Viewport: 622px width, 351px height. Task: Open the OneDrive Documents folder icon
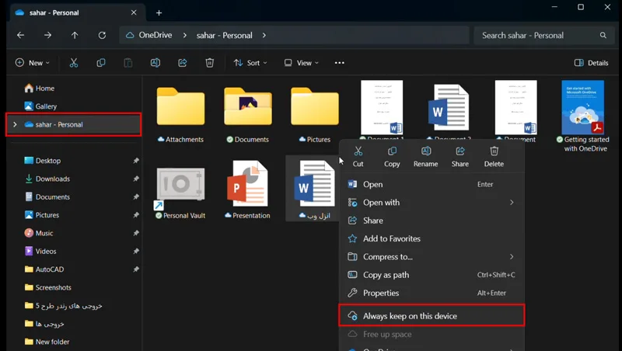[x=248, y=106]
